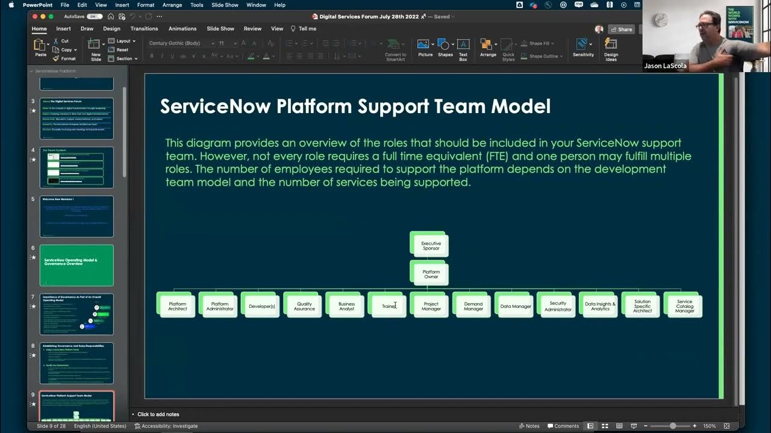Click the Save icon in title bar
Screen dimensions: 771x433
pos(121,16)
